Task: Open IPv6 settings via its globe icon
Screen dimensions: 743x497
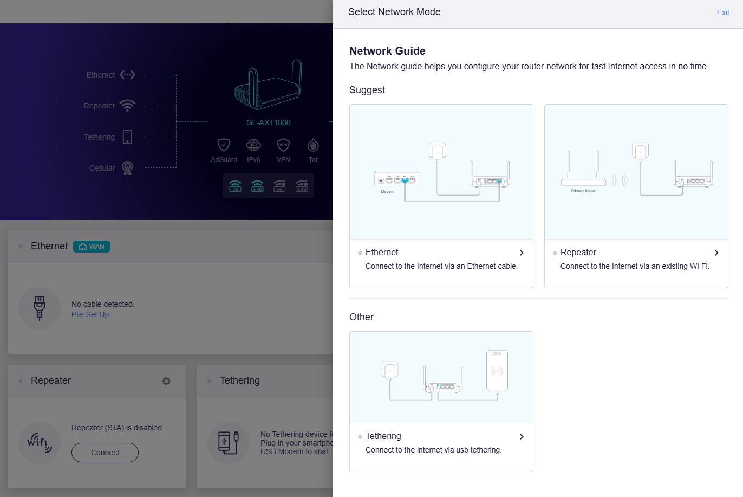Action: (253, 146)
